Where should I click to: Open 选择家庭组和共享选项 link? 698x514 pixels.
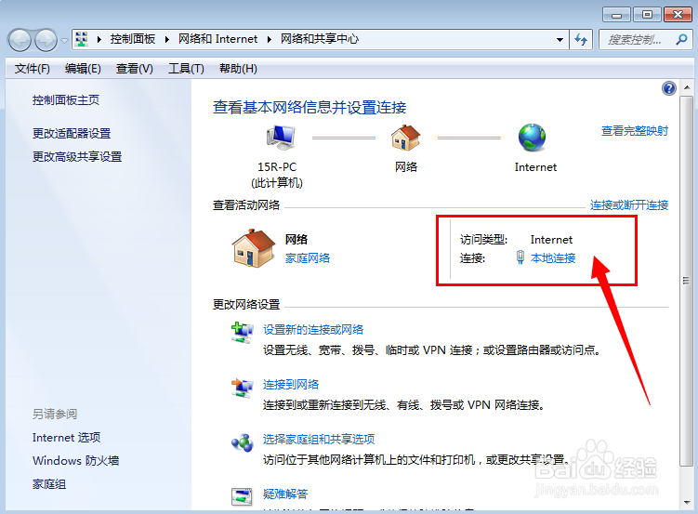tap(319, 440)
